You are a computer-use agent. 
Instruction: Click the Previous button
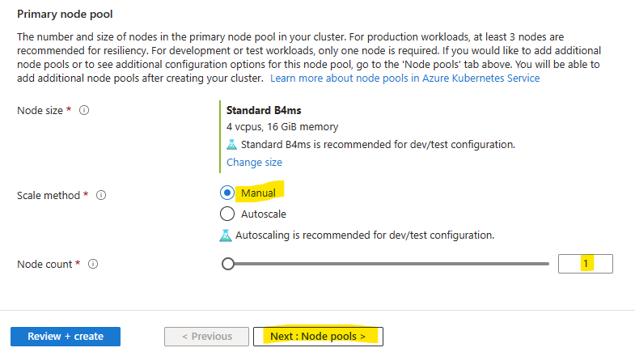click(x=206, y=337)
